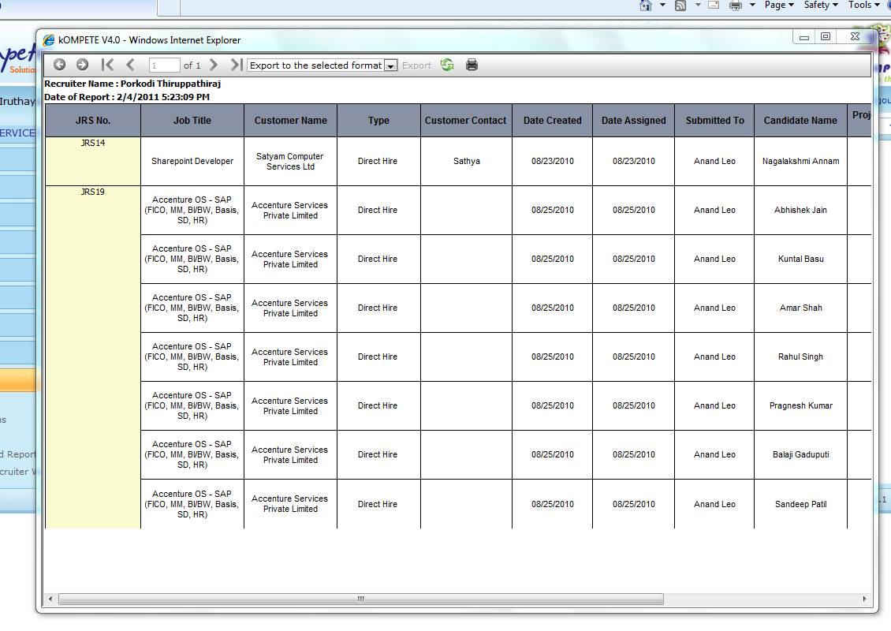Select the JRS14 cell
The image size is (891, 631).
(93, 161)
